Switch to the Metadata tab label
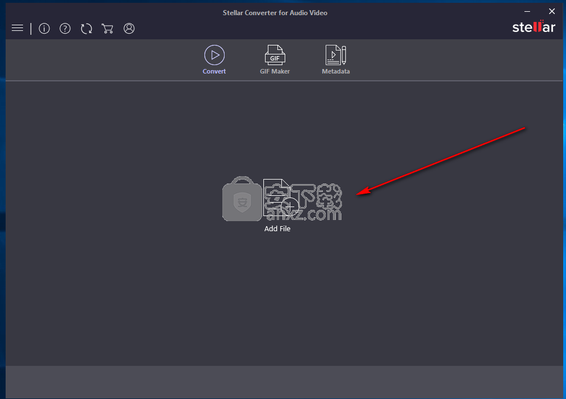The width and height of the screenshot is (566, 399). click(336, 71)
